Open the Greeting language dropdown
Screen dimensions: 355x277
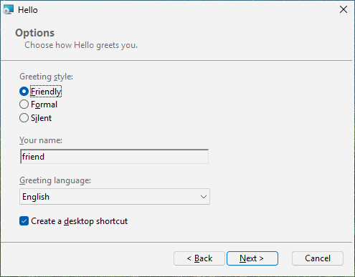tap(115, 197)
